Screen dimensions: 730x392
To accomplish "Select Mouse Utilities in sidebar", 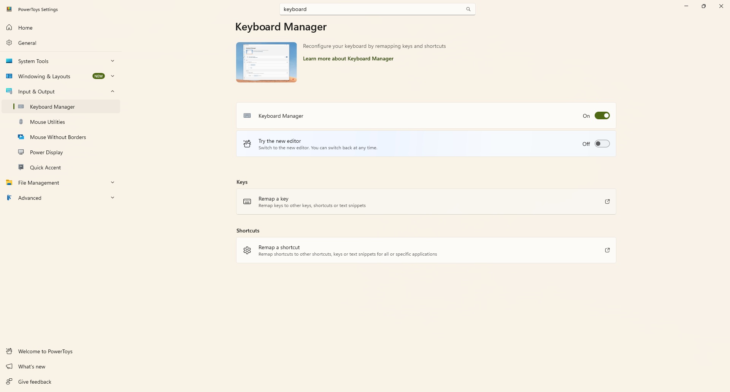I will click(x=61, y=122).
